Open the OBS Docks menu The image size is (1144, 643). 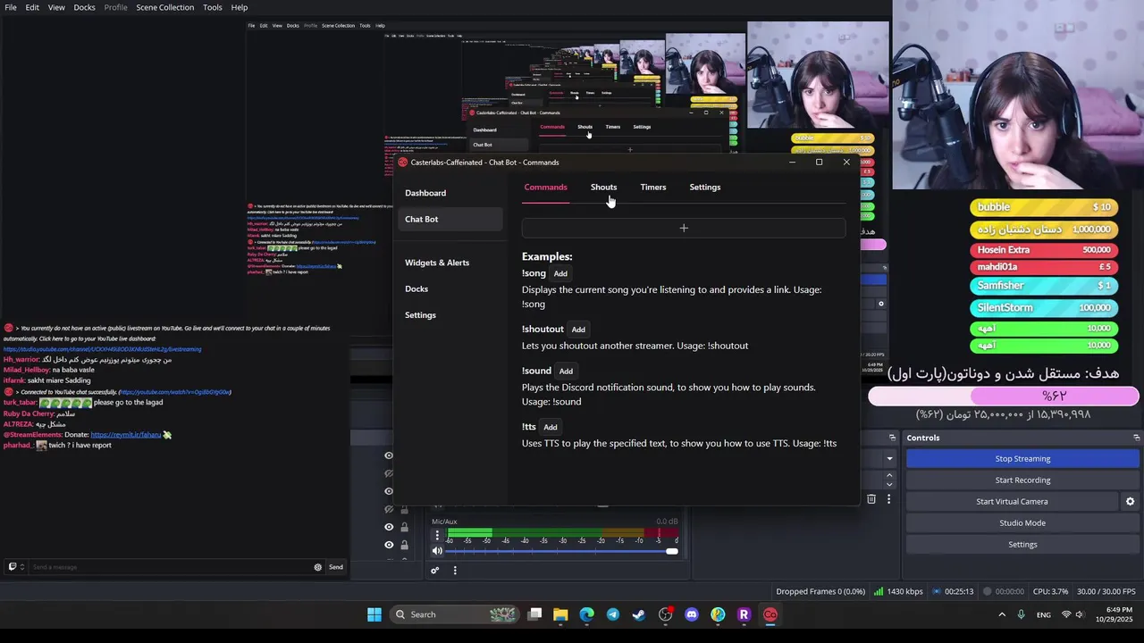tap(84, 7)
